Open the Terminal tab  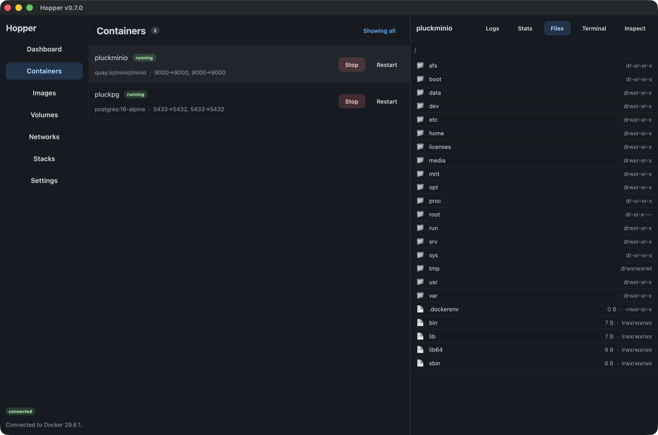[594, 28]
